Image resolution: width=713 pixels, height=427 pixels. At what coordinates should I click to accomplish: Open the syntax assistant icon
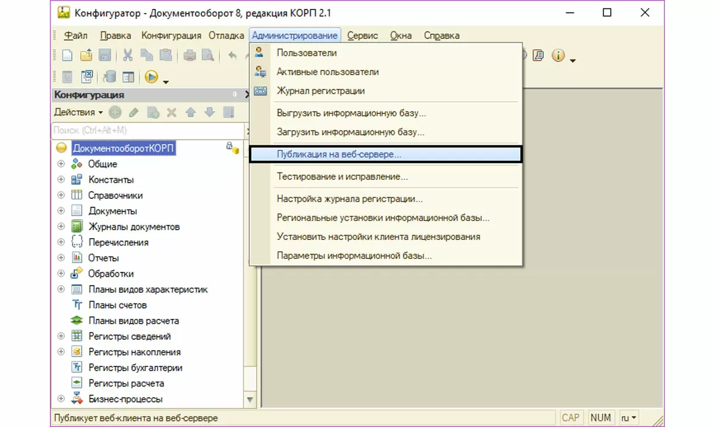[x=539, y=55]
